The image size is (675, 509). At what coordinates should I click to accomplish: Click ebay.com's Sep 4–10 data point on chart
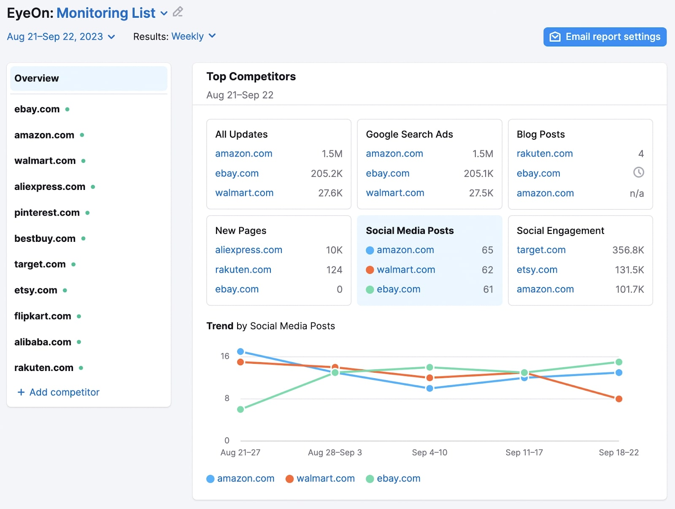[x=429, y=367]
